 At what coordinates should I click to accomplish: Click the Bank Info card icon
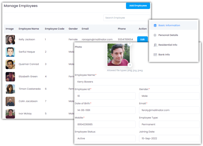pyautogui.click(x=155, y=55)
